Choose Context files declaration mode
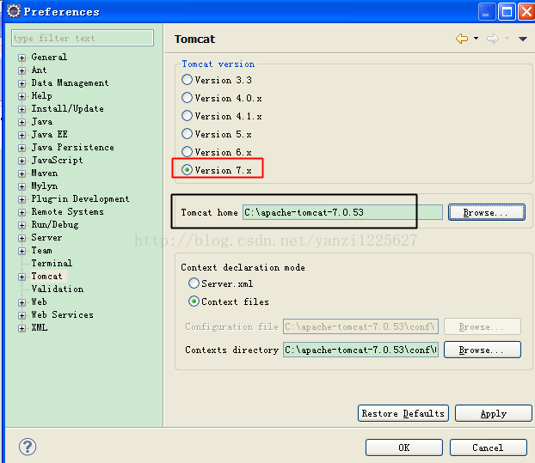 [194, 302]
